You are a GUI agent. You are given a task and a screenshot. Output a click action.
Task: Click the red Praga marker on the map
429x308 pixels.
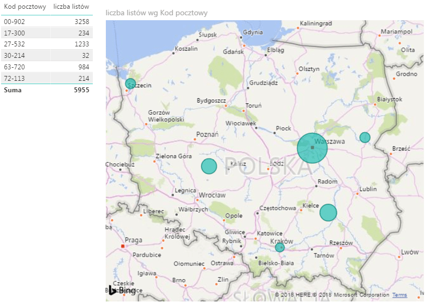point(123,246)
